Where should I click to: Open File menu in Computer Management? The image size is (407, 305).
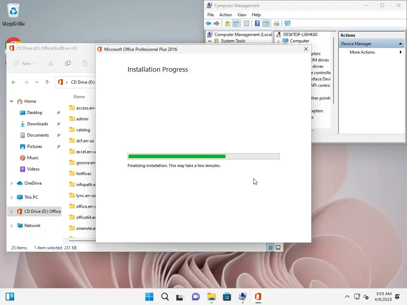point(211,15)
